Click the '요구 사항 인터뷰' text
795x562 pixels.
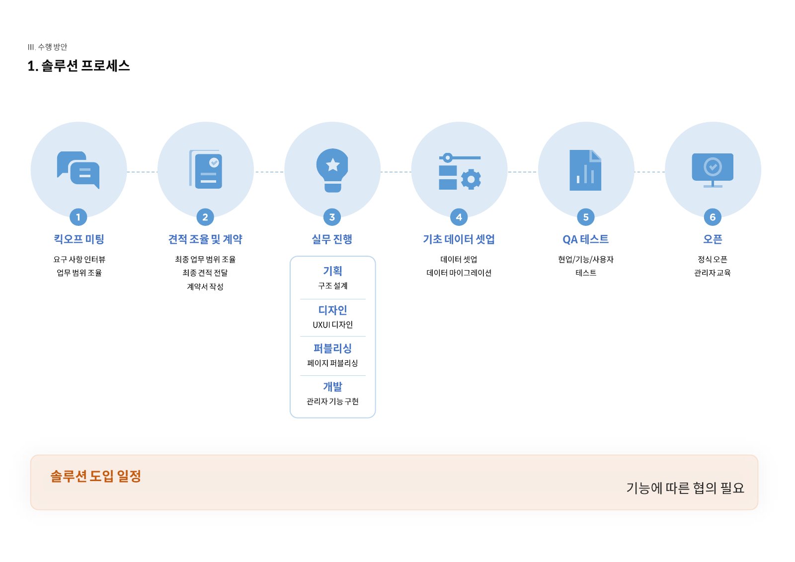coord(79,260)
